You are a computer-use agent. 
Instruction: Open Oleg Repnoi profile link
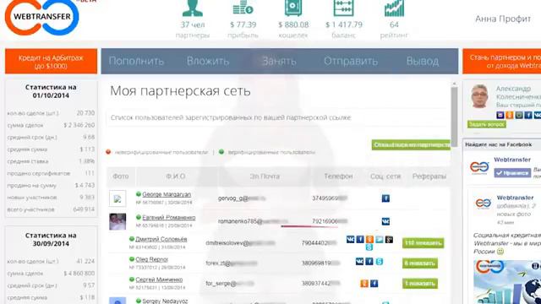[152, 259]
